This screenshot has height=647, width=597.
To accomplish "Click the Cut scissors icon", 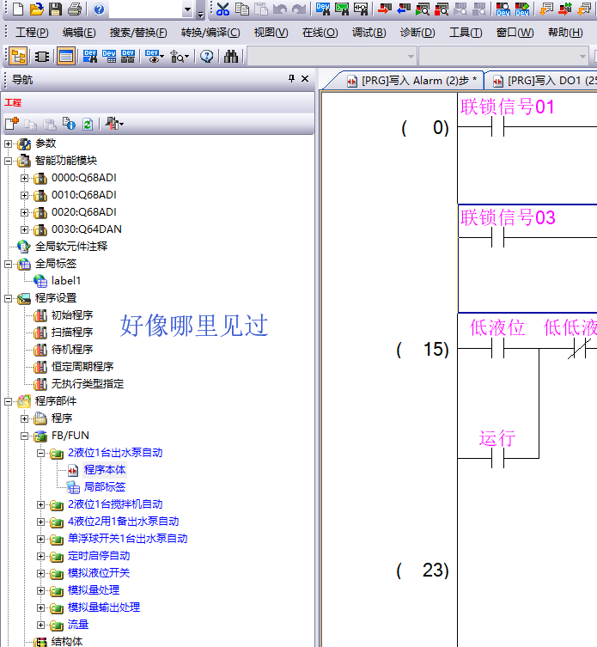I will point(223,9).
